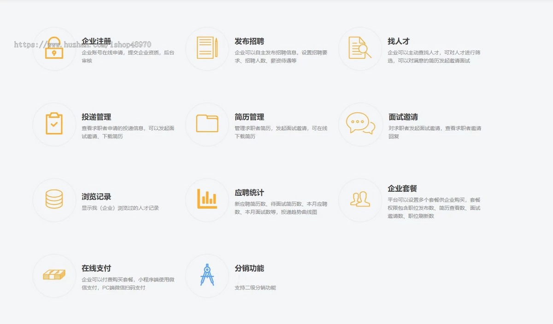Click the chat bubbles icon for 面试邀请

pos(360,124)
